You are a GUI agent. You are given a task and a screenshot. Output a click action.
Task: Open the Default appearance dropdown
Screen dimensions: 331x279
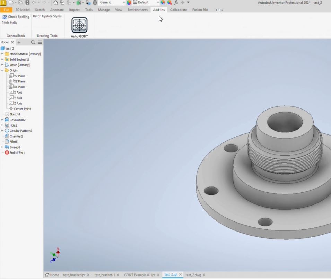pyautogui.click(x=158, y=2)
